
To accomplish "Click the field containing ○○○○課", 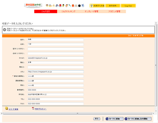I will (x=55, y=81).
